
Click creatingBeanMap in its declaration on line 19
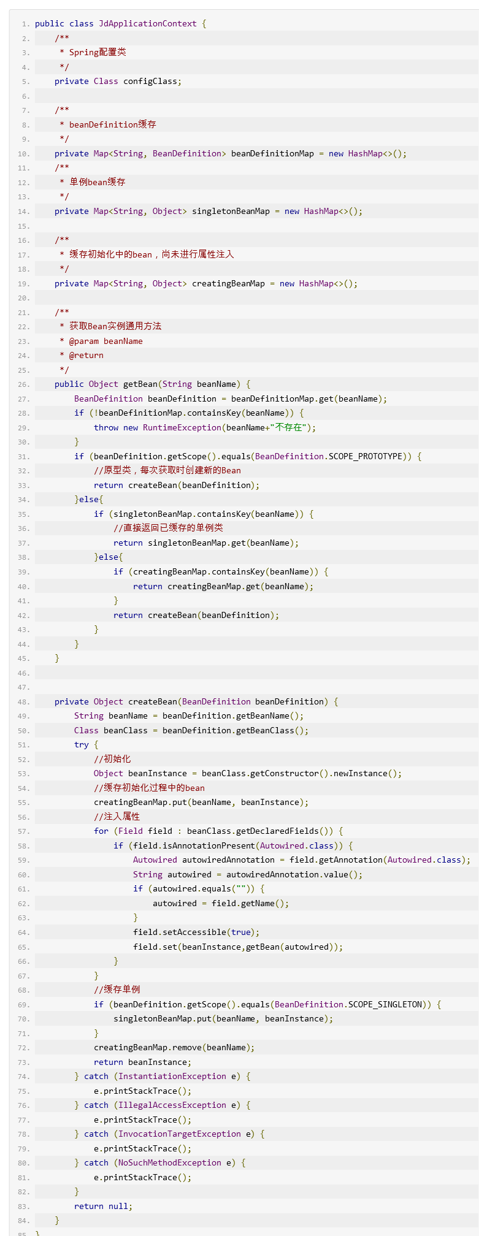(228, 284)
